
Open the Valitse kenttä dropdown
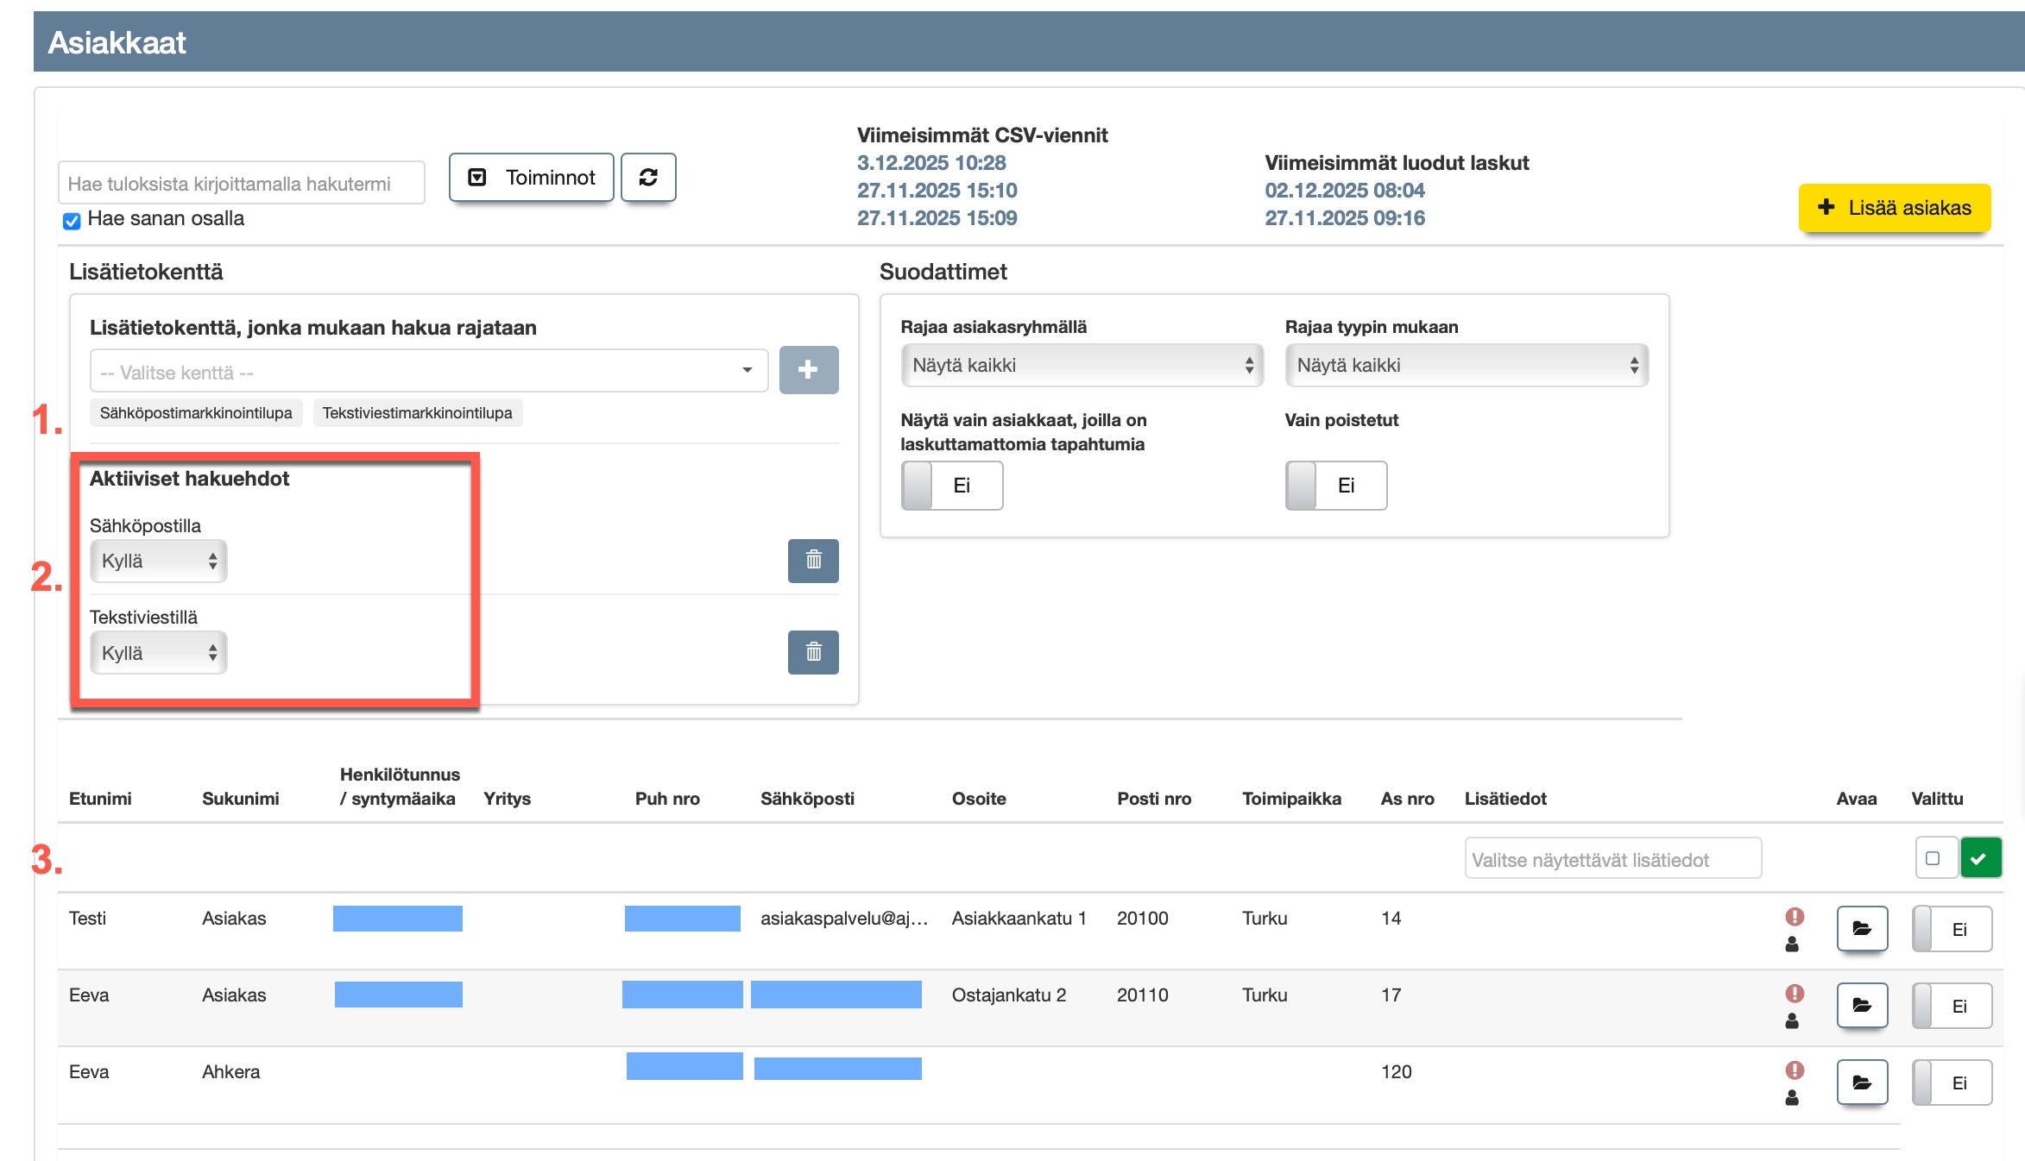tap(428, 372)
